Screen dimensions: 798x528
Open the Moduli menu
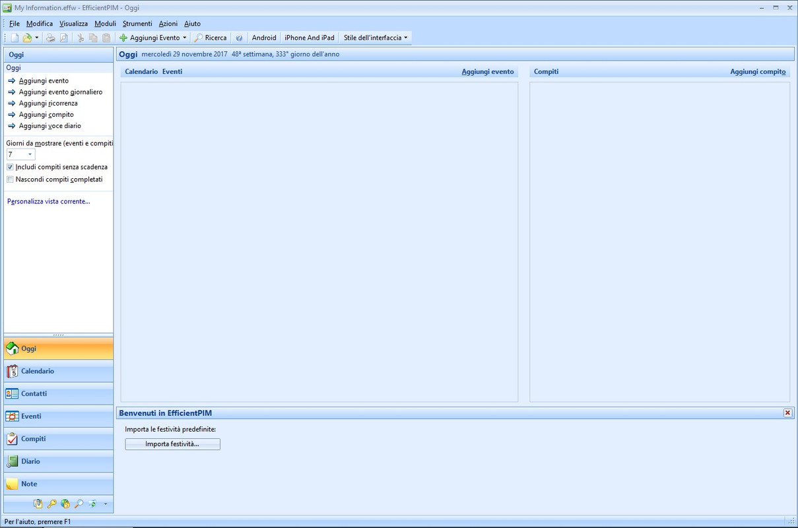pos(105,24)
